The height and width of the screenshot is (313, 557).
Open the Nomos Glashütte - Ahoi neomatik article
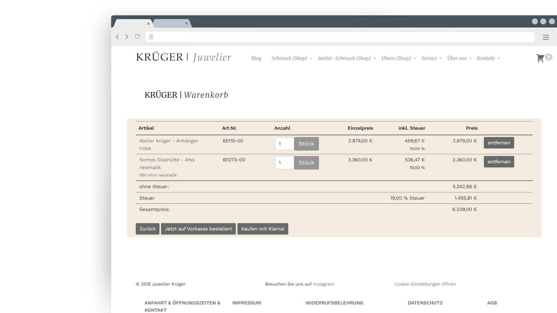coord(167,163)
